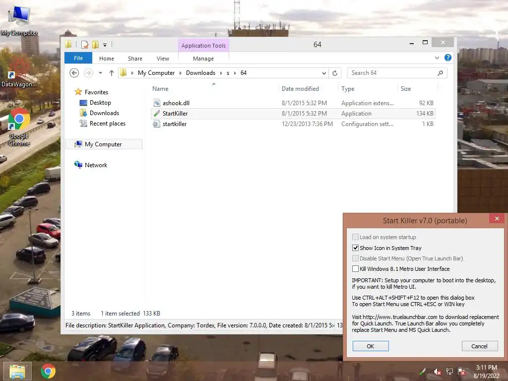Click Downloads in the address breadcrumb
The image size is (508, 381).
200,73
